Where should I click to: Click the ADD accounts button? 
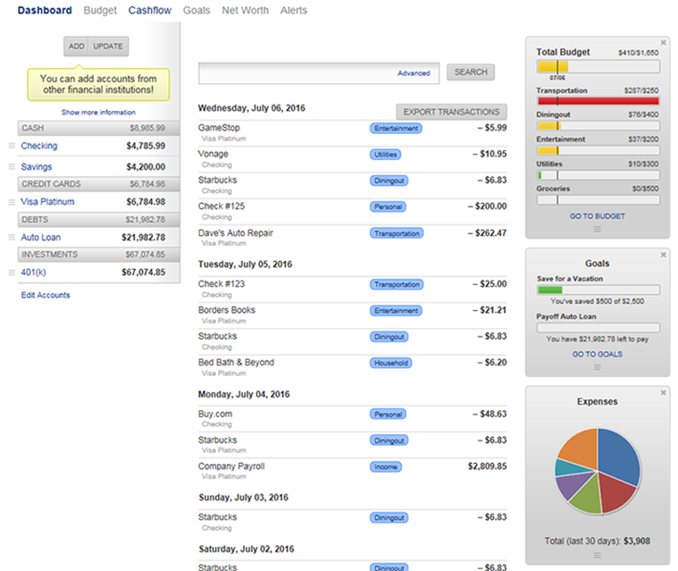click(x=76, y=46)
